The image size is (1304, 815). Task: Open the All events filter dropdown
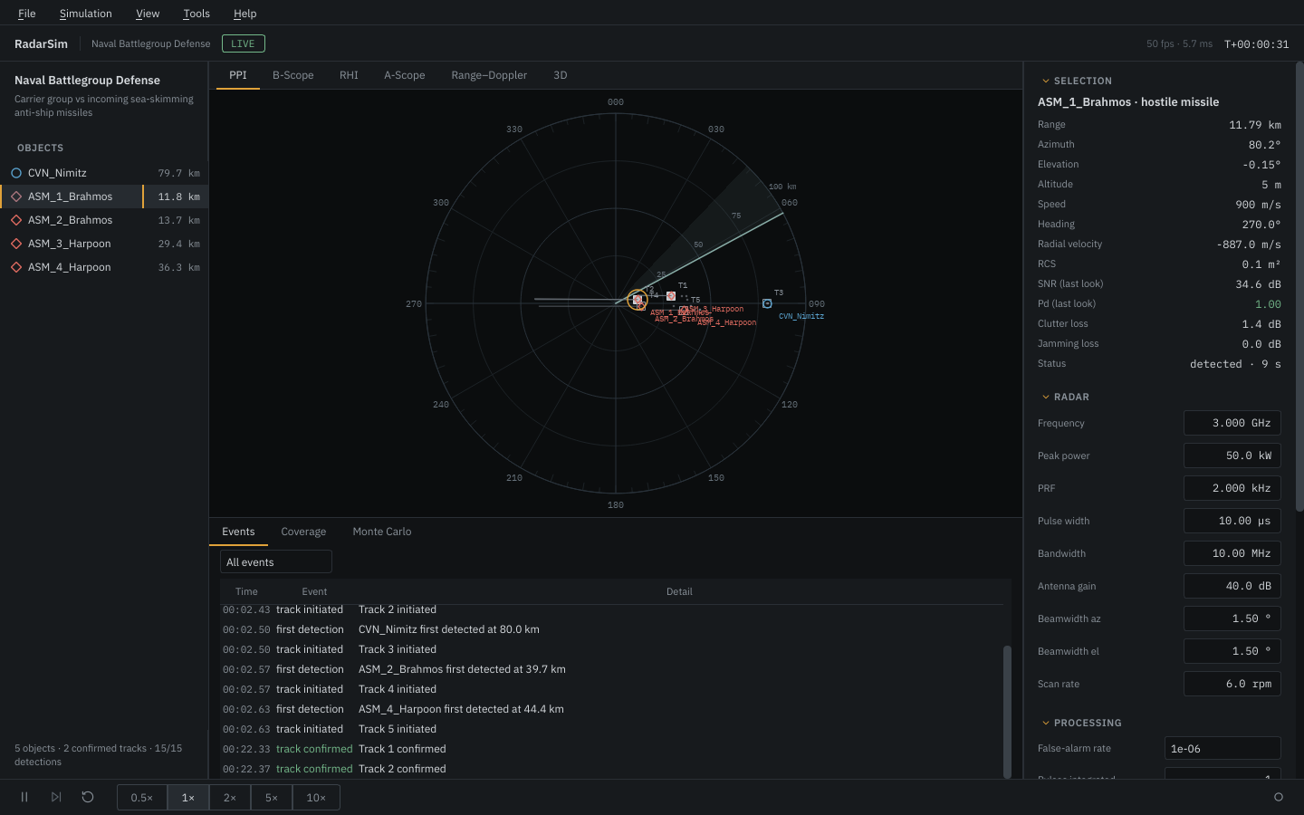click(x=276, y=562)
